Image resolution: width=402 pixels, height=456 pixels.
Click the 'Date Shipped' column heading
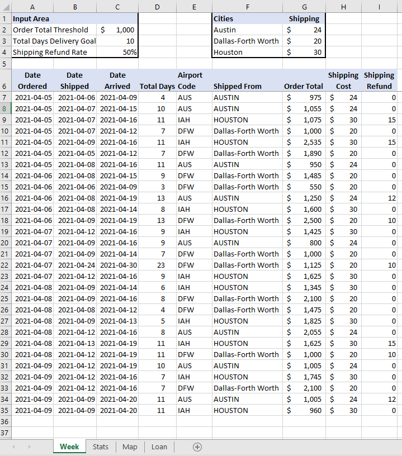pos(75,80)
